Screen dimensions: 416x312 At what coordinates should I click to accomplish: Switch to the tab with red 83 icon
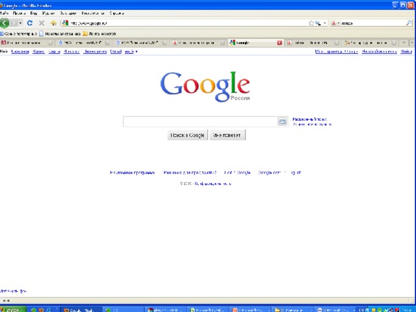(27, 43)
